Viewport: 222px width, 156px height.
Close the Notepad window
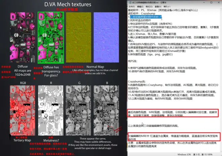tap(219, 2)
